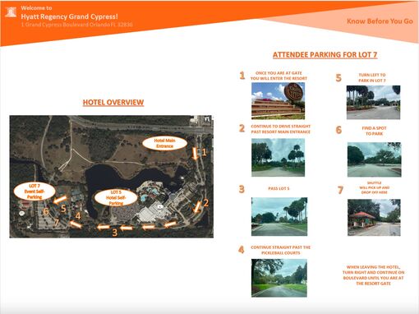
Task: Click the Know Before You Go text
Action: (x=380, y=21)
